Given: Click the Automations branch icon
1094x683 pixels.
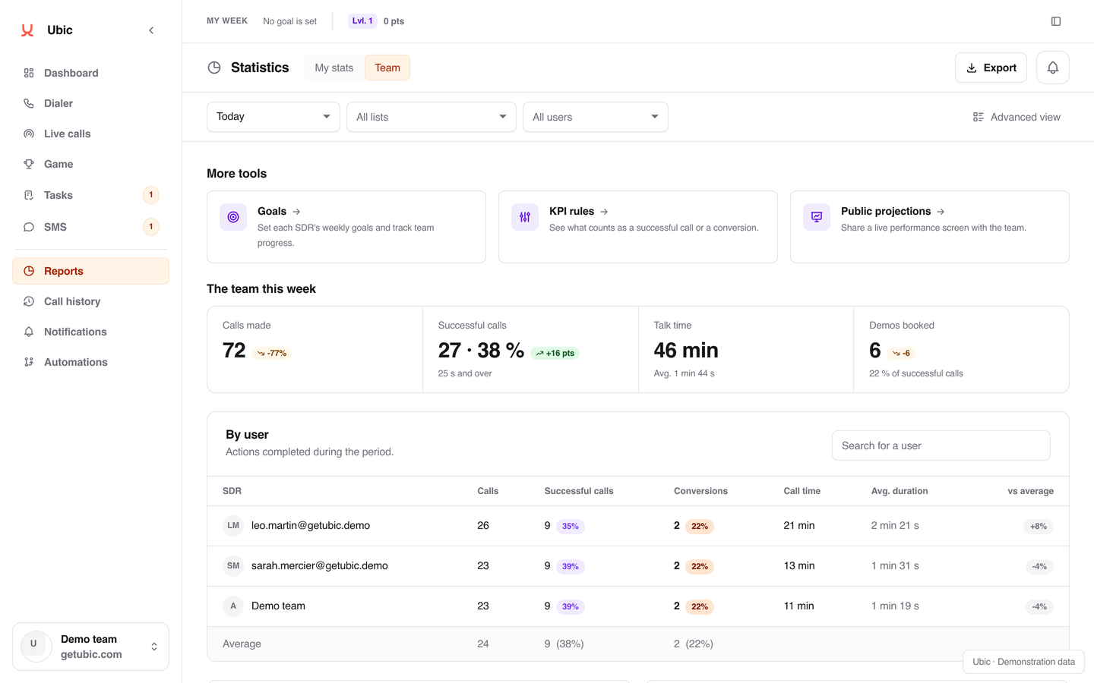Looking at the screenshot, I should pyautogui.click(x=29, y=362).
